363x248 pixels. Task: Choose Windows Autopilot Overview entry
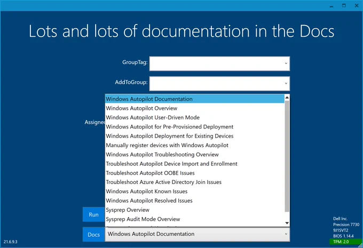195,108
